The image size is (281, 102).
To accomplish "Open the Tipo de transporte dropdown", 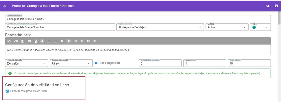I will click(71, 63).
